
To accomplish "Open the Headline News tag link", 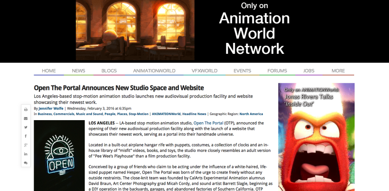I will [194, 114].
